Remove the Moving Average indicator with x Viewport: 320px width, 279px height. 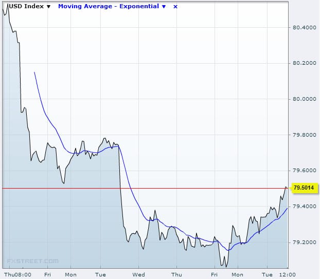tap(175, 7)
